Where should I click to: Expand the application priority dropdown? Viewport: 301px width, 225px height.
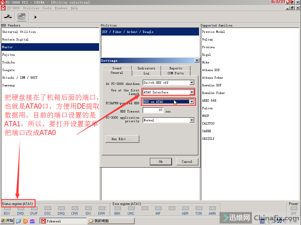[192, 120]
